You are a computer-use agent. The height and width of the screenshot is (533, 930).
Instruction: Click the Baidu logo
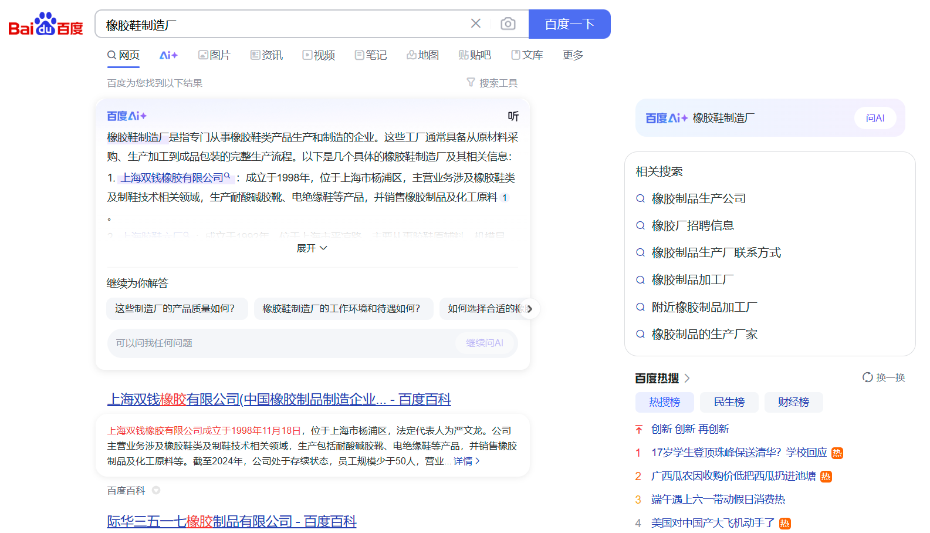coord(46,25)
